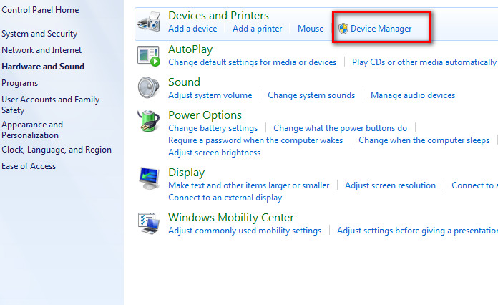Click Adjust screen brightness link
The image size is (498, 305).
215,152
